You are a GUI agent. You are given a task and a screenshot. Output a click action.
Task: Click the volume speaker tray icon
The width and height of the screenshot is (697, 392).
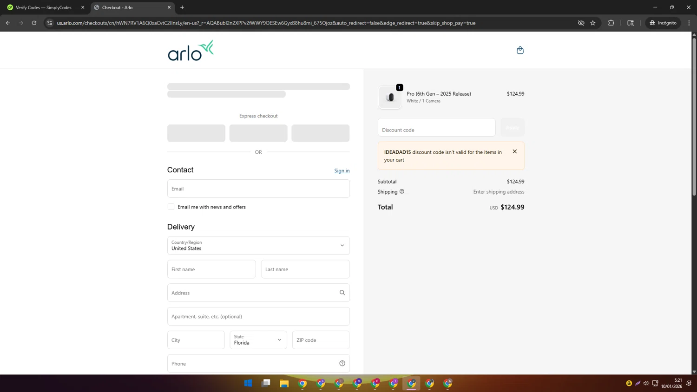pyautogui.click(x=646, y=383)
